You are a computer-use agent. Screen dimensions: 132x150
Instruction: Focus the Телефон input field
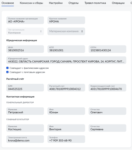pos(66,139)
